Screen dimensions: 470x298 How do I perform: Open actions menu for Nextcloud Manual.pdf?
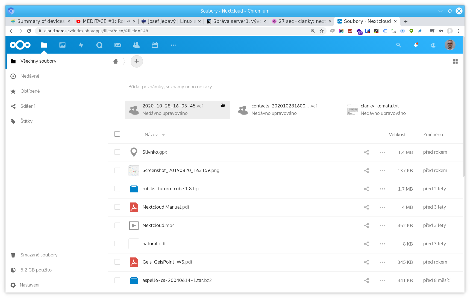tap(383, 207)
